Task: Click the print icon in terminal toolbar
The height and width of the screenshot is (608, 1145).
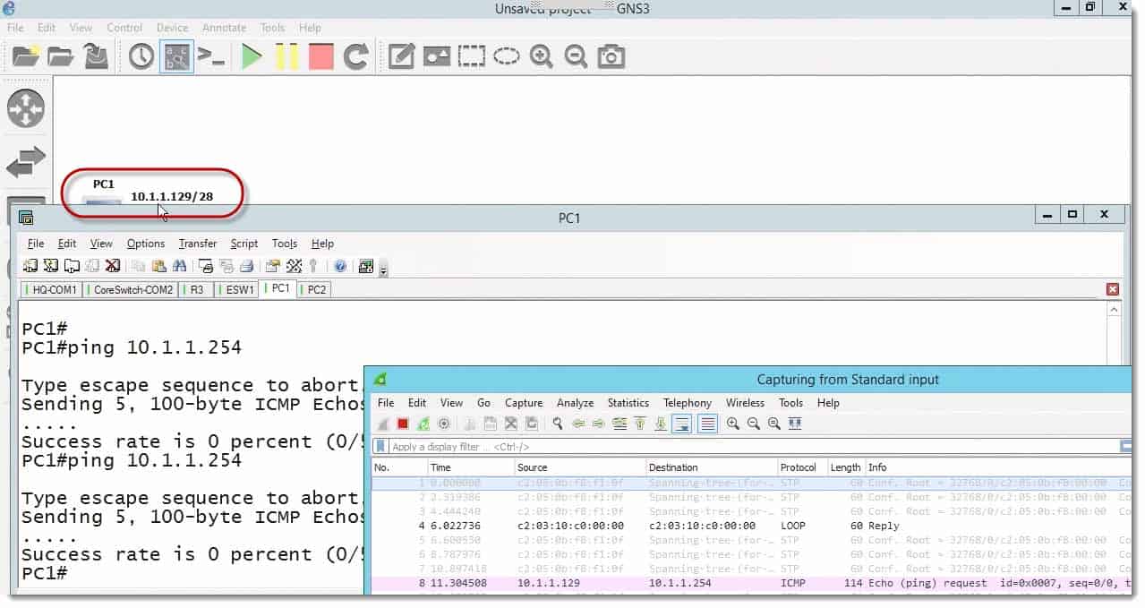Action: [246, 266]
